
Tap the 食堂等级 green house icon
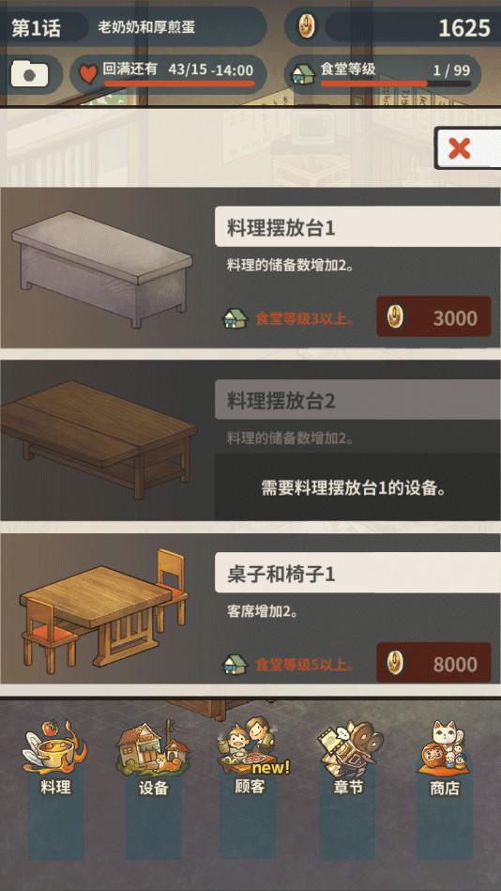click(x=303, y=74)
